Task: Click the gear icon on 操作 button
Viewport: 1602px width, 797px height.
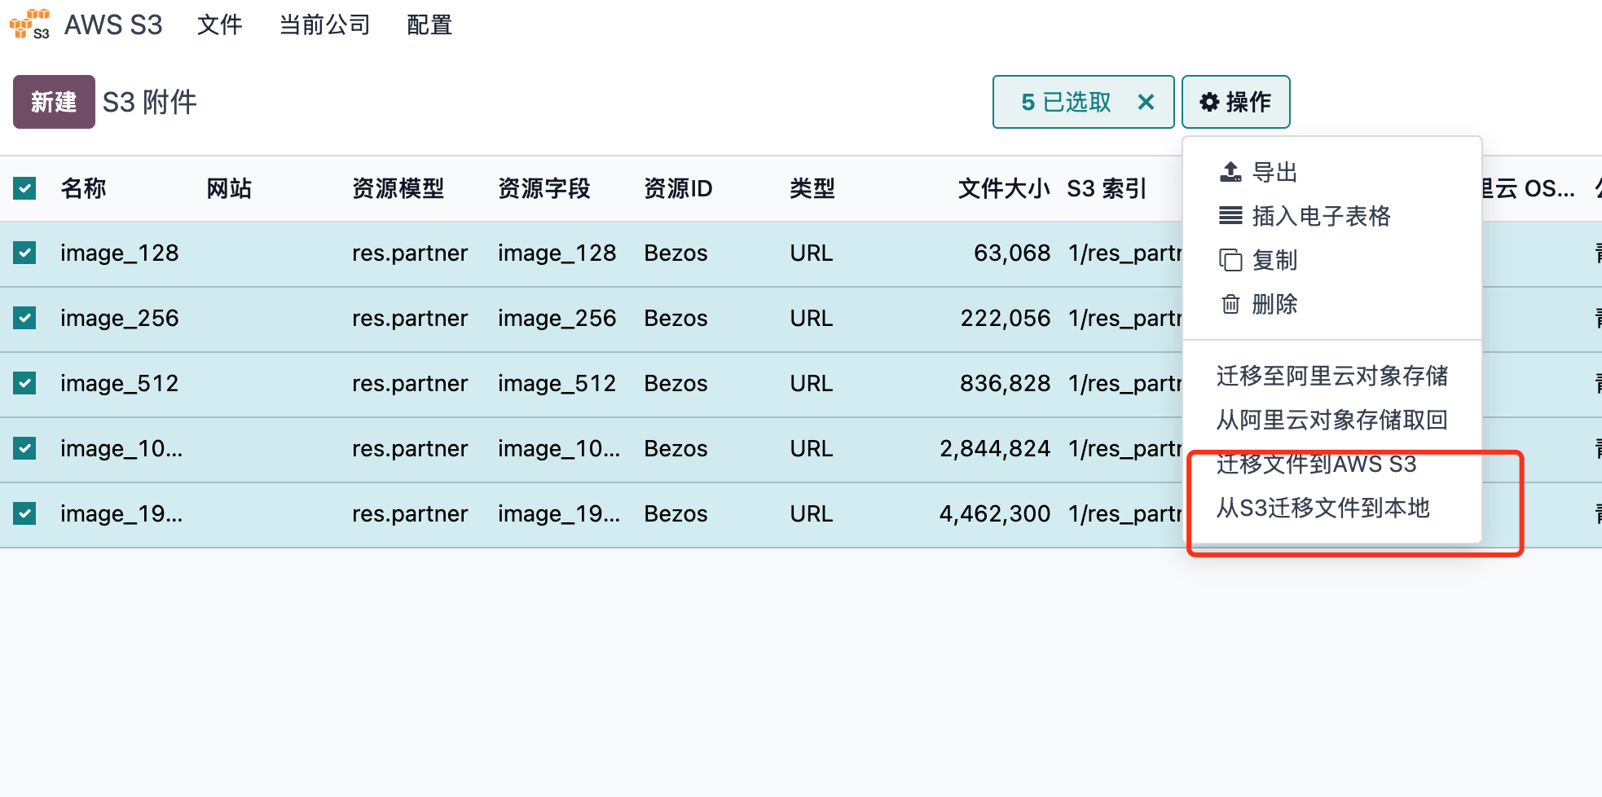Action: coord(1210,102)
